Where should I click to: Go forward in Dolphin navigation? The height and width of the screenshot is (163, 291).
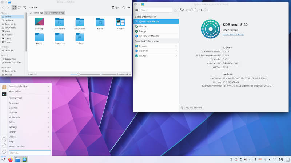coord(8,7)
